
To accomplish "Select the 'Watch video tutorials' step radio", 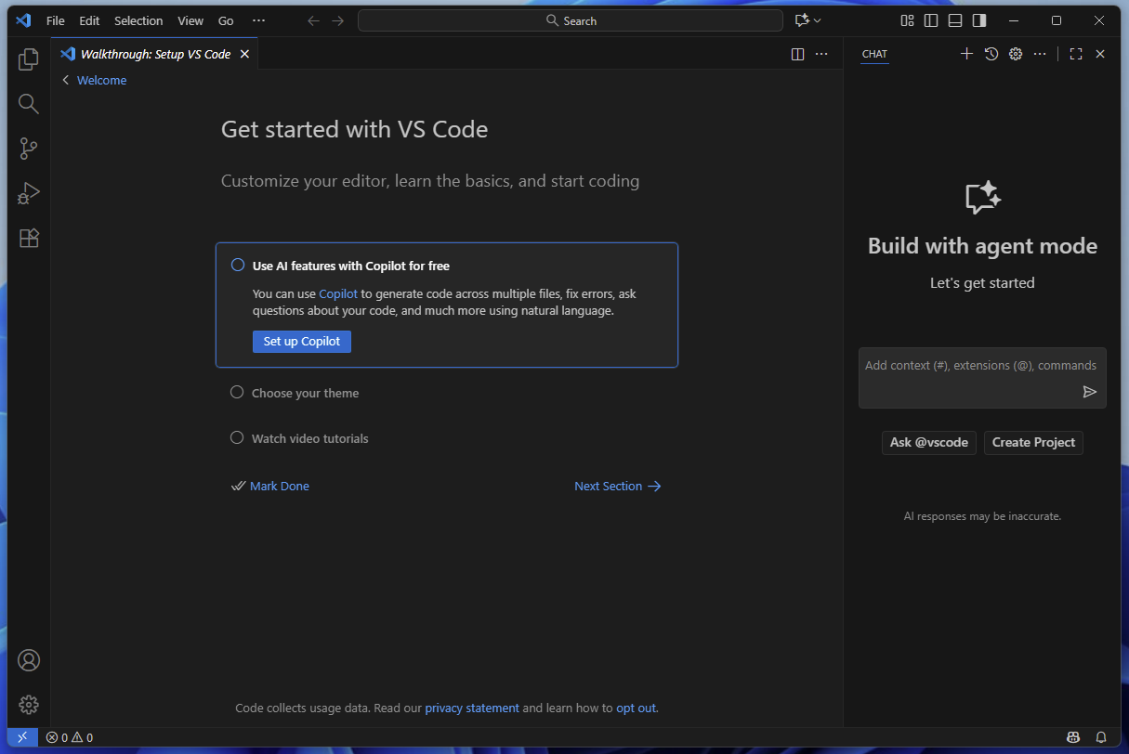I will pyautogui.click(x=237, y=438).
